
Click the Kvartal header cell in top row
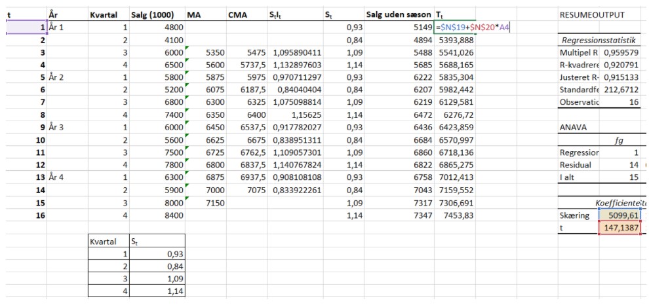[x=109, y=15]
